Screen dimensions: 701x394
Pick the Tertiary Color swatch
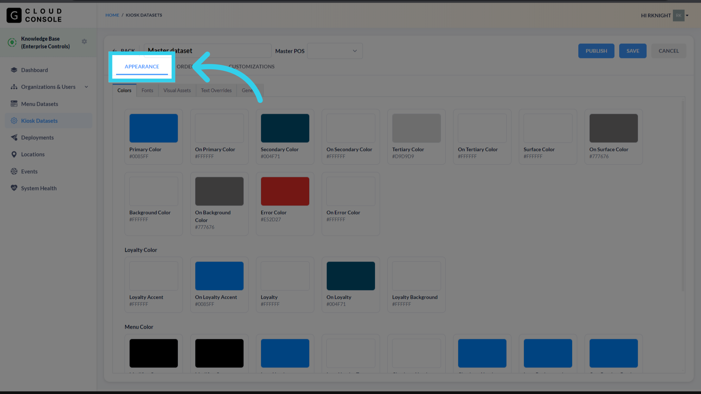pyautogui.click(x=417, y=128)
